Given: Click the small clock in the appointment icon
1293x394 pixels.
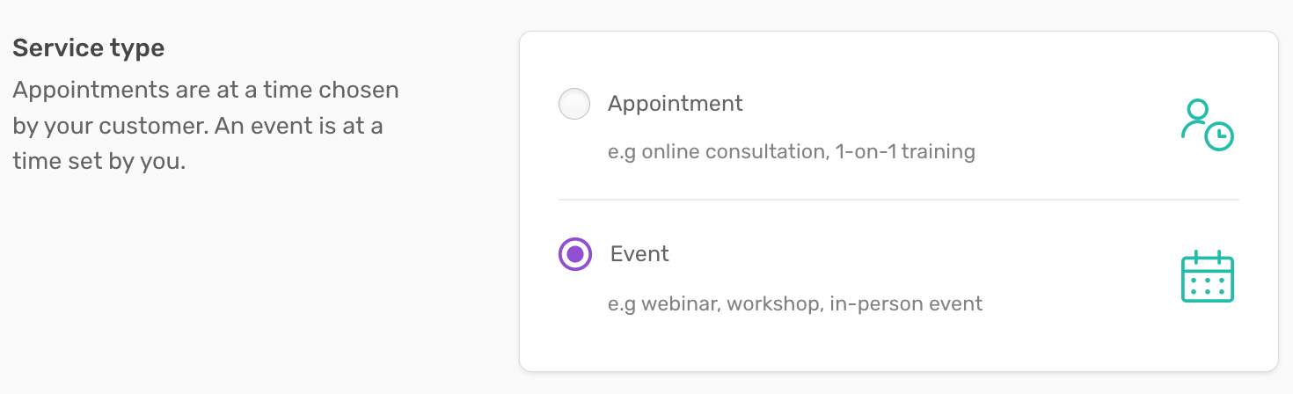Looking at the screenshot, I should click(x=1219, y=136).
